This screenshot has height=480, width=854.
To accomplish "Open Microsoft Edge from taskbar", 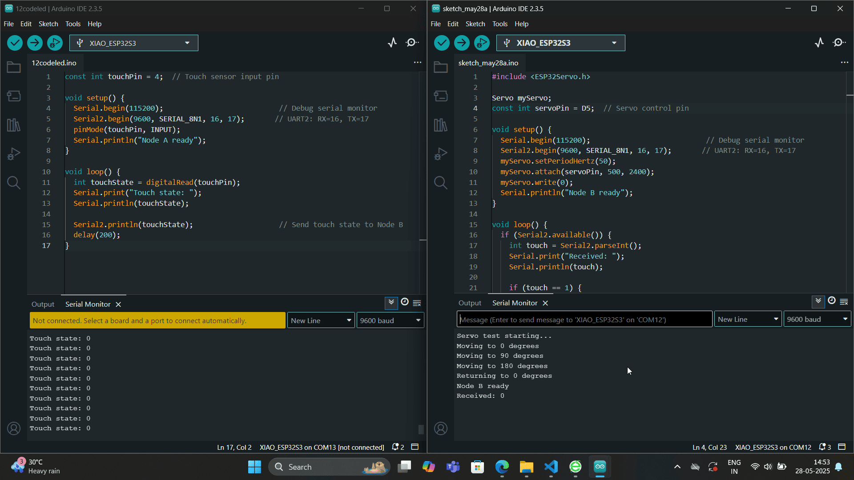I will point(502,467).
